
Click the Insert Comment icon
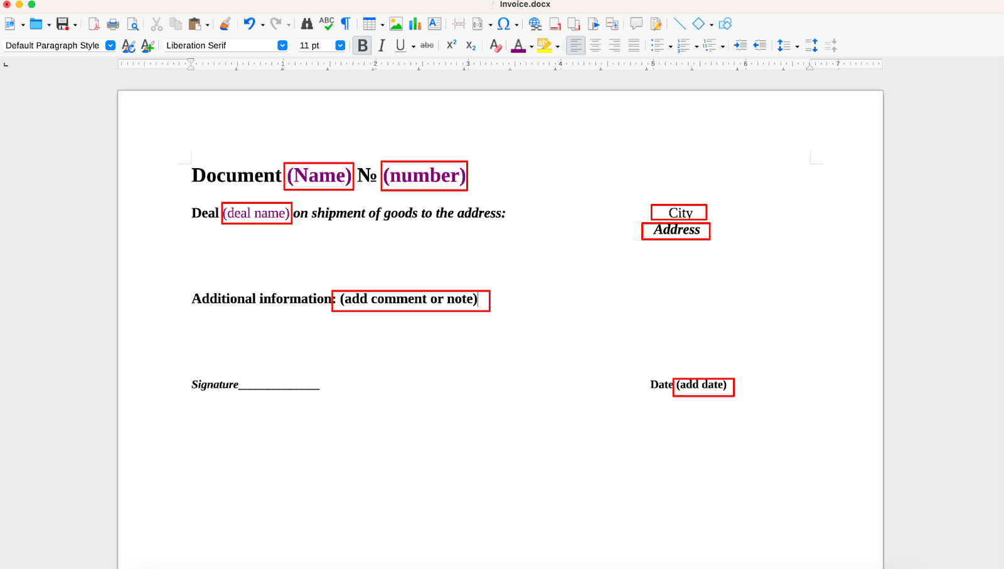point(636,24)
